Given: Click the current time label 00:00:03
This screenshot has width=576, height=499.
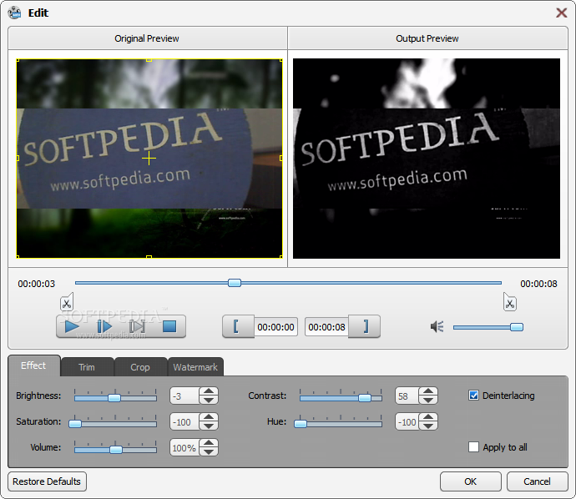Looking at the screenshot, I should [37, 284].
